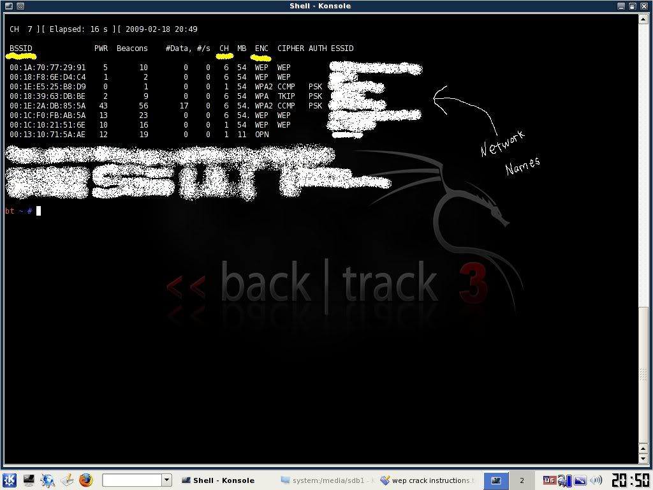The image size is (653, 490).
Task: Click BSSID 00:1C:10:21:51:6E
Action: point(47,124)
